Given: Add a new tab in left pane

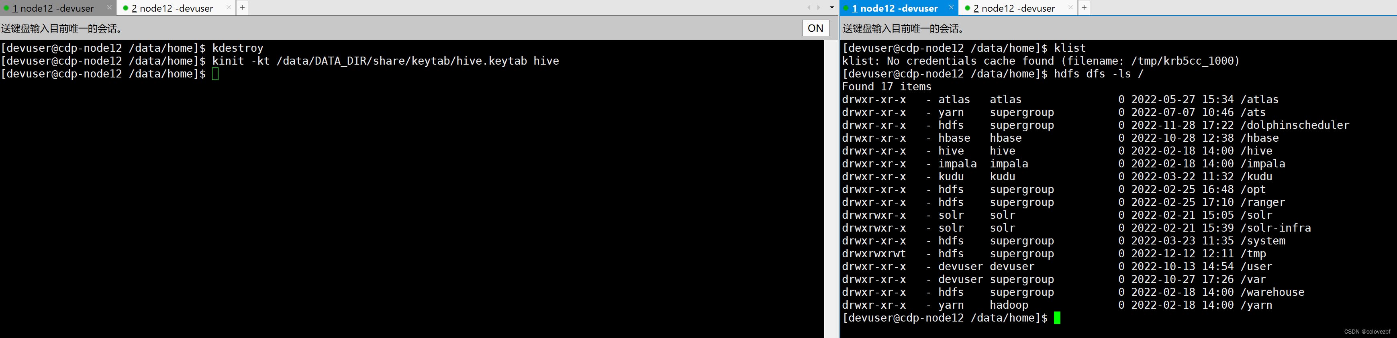Looking at the screenshot, I should tap(242, 8).
